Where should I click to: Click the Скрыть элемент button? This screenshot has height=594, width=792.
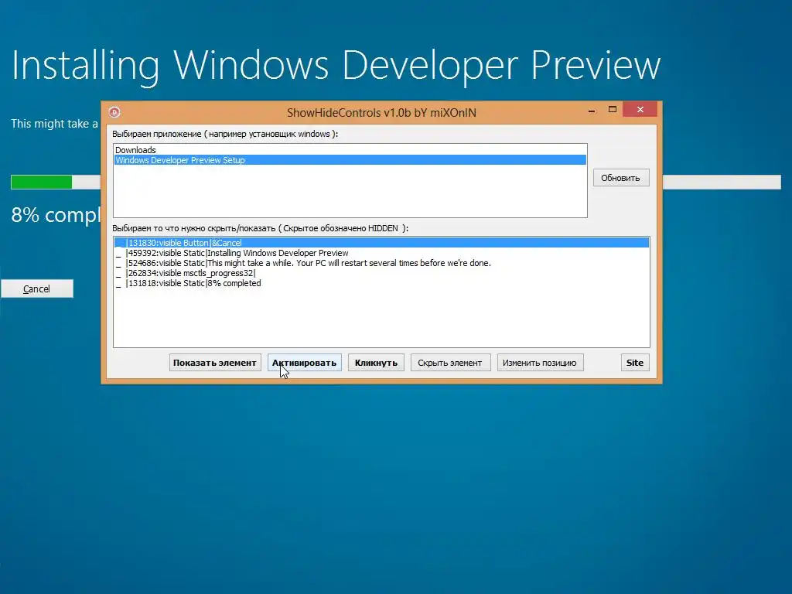[x=450, y=363]
